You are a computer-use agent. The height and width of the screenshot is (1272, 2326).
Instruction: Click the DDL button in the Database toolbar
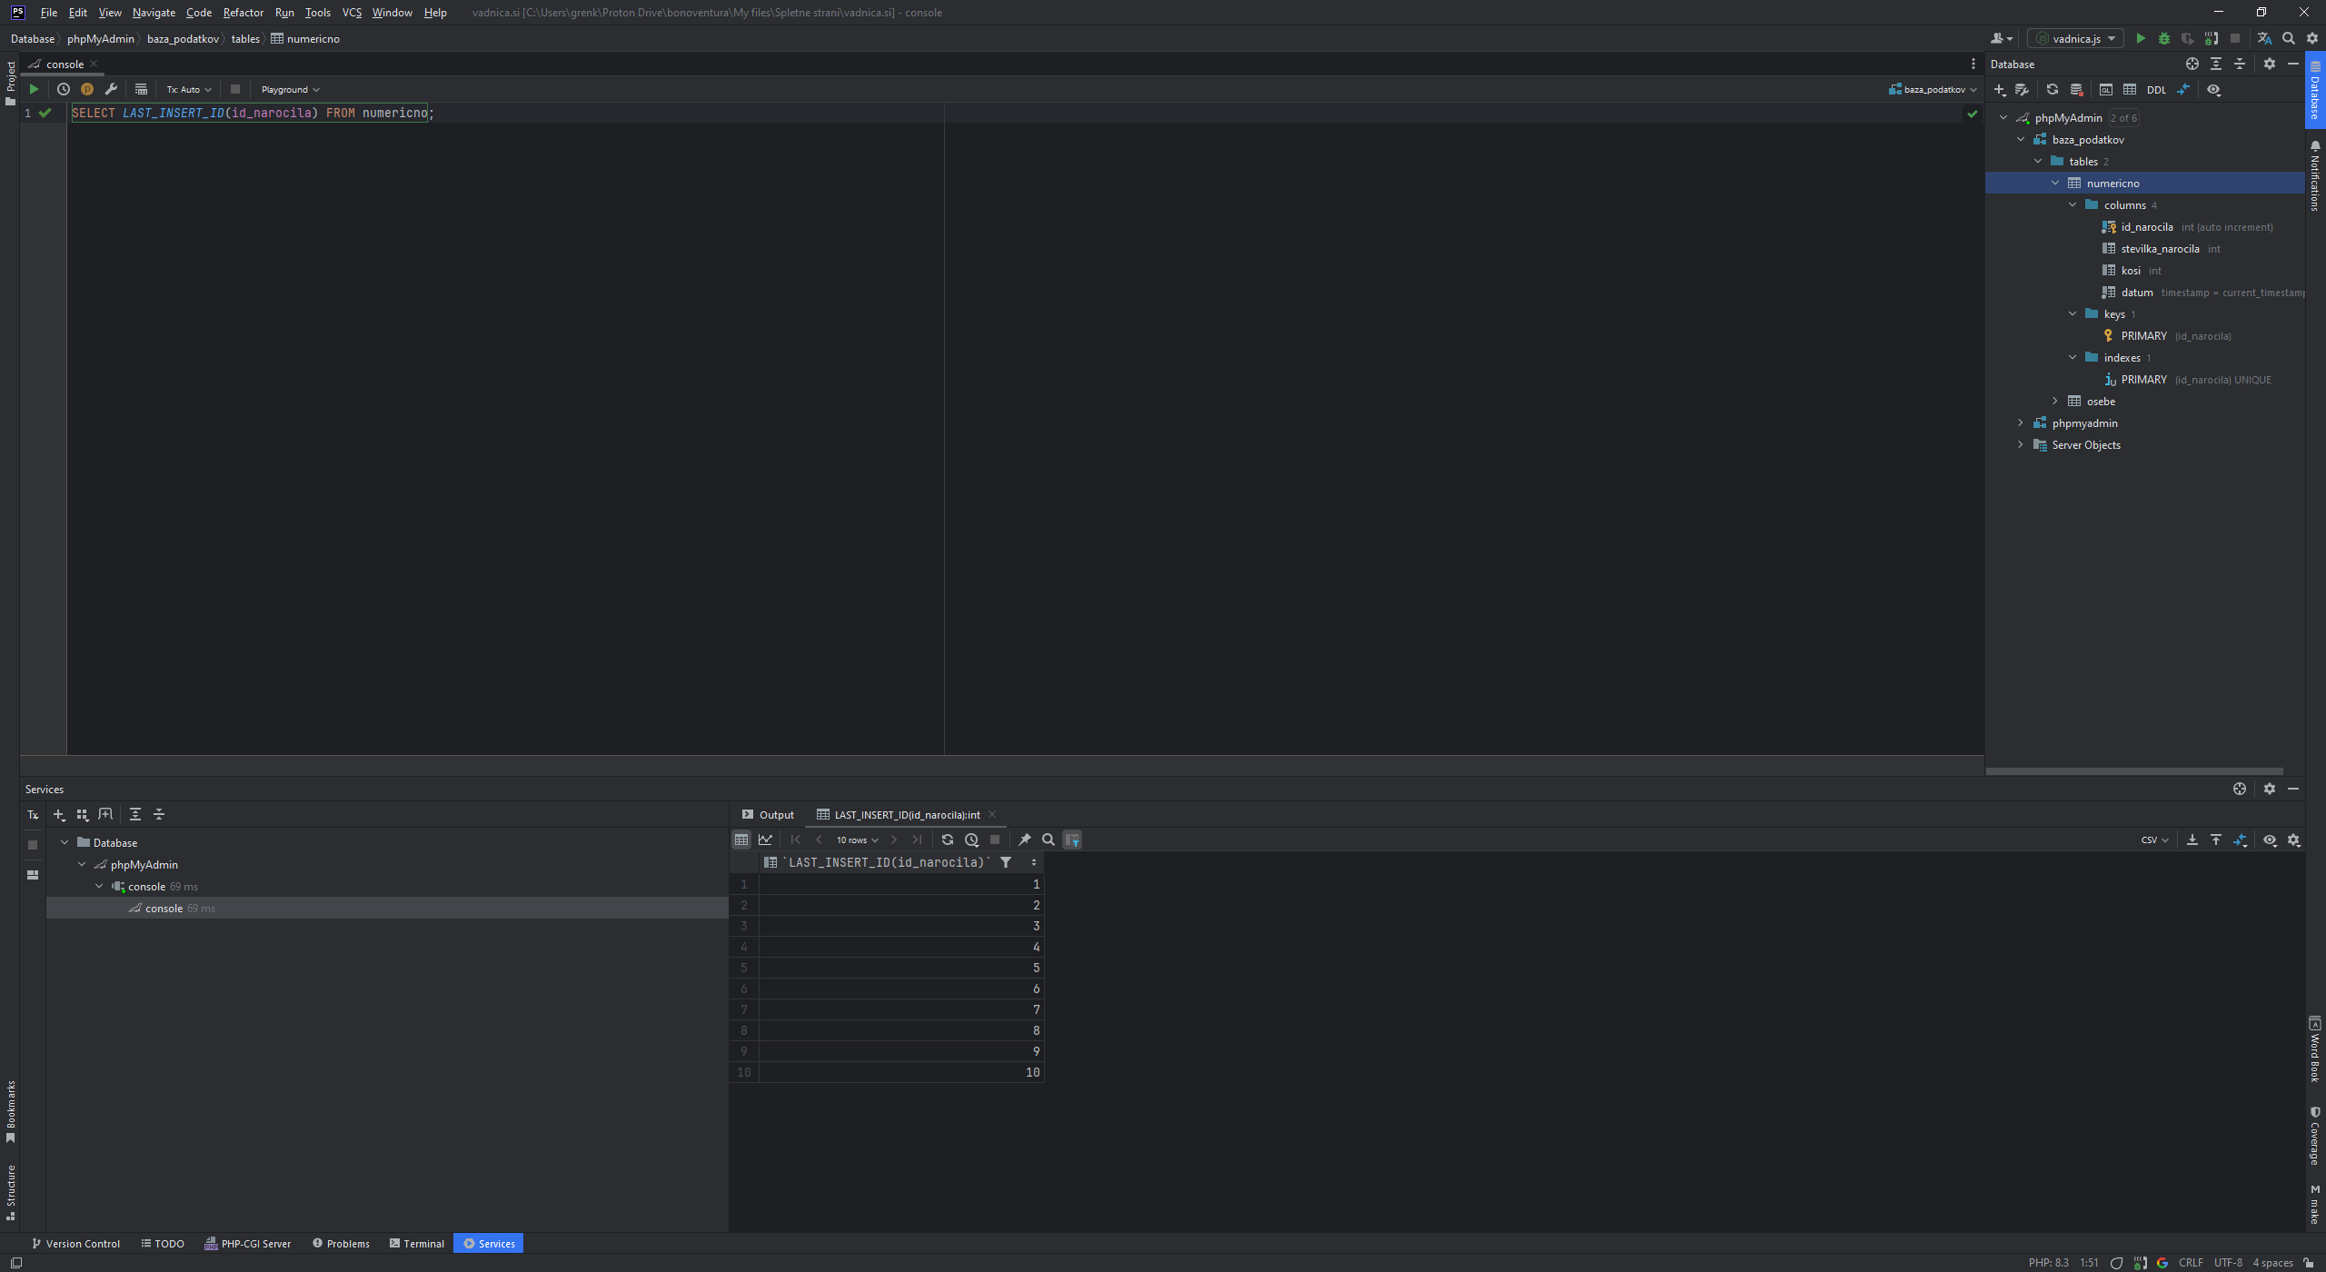tap(2156, 90)
